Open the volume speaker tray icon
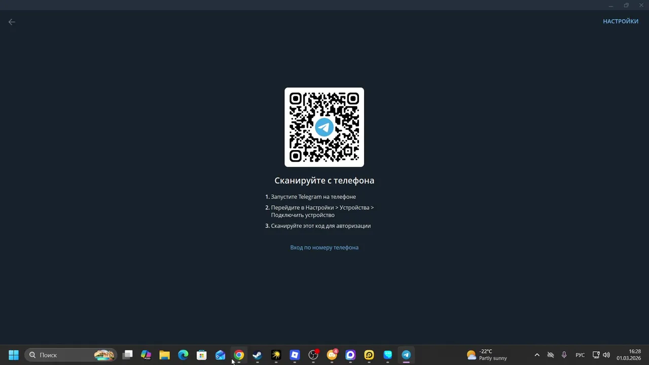Screen dimensions: 649x365 click(x=606, y=355)
